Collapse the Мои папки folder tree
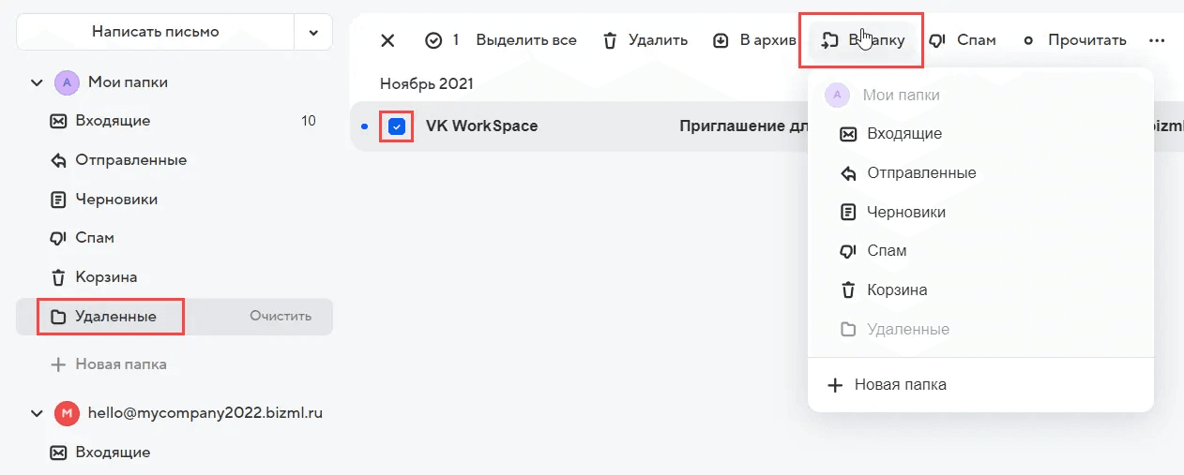Image resolution: width=1184 pixels, height=475 pixels. [37, 82]
